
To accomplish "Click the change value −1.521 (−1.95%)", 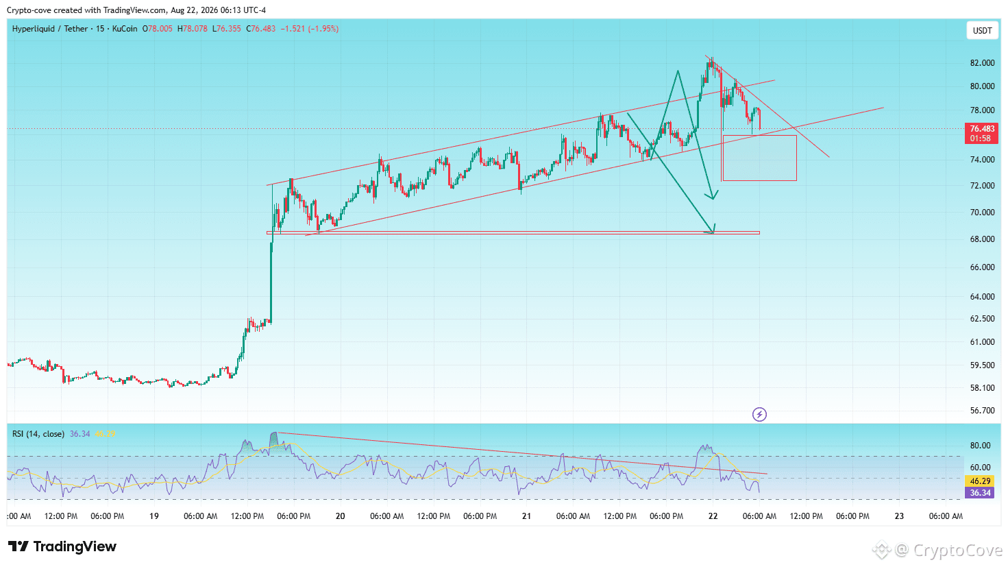I will (310, 29).
